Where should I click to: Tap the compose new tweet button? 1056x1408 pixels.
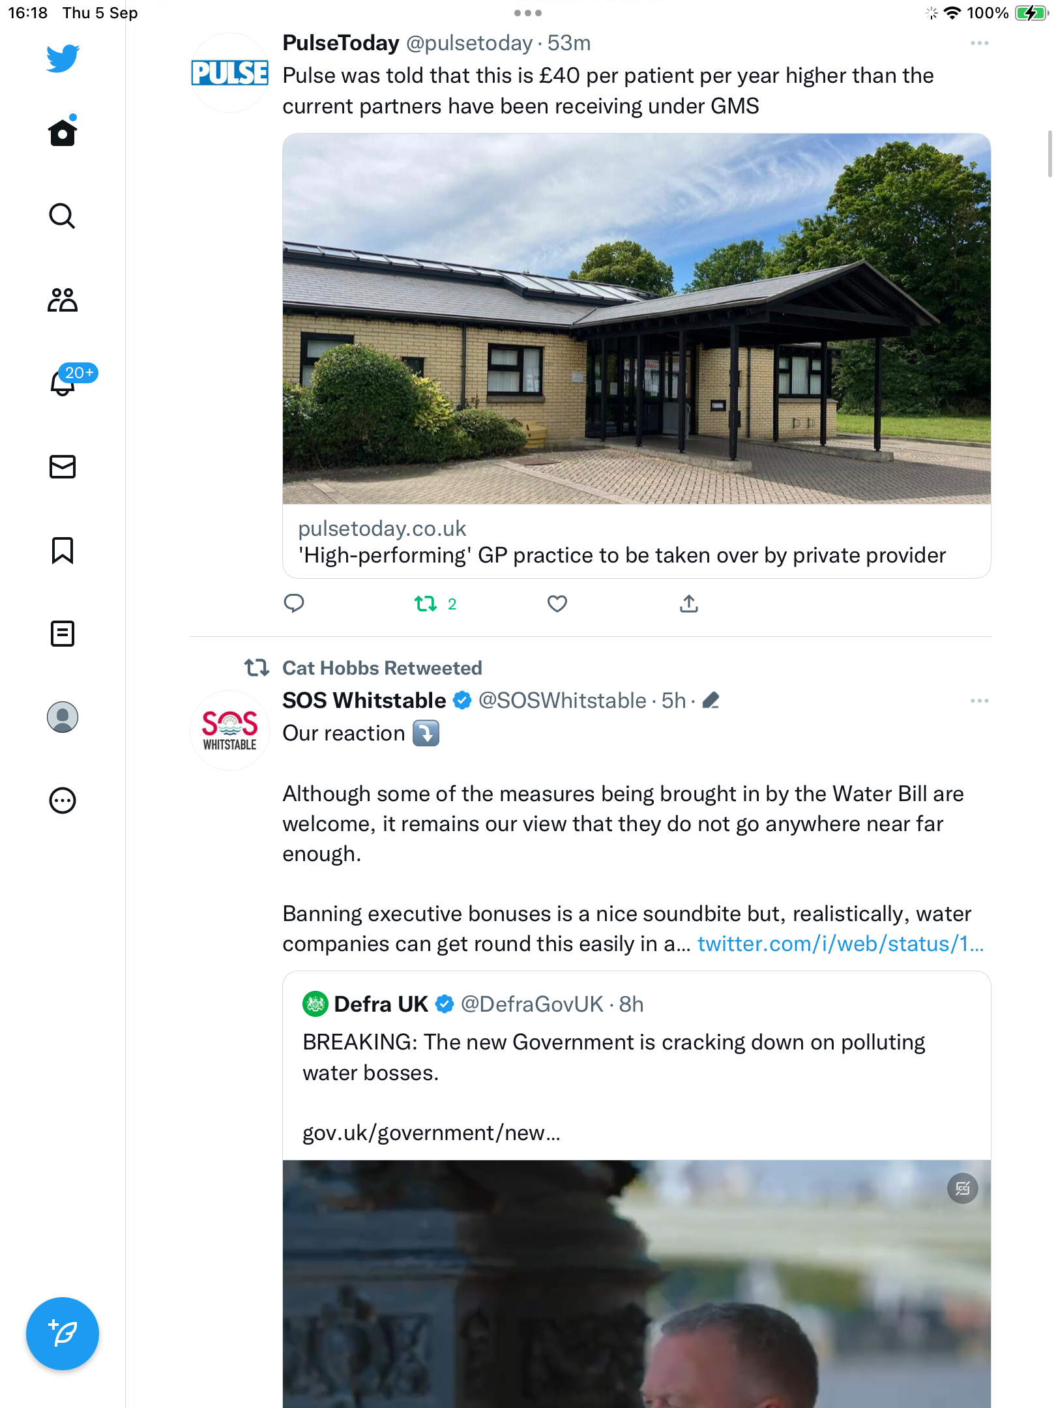tap(63, 1334)
